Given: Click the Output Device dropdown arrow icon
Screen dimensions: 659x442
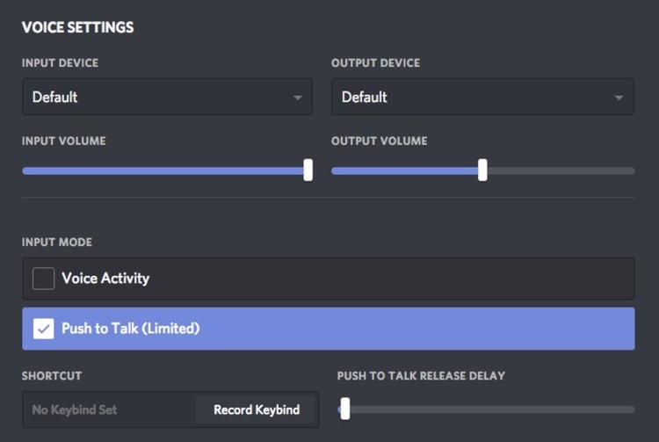Looking at the screenshot, I should [619, 98].
